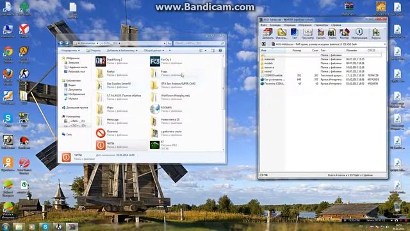Select the ЧИТЫ folder in the file list
Image resolution: width=410 pixels, height=231 pixels.
tap(121, 146)
